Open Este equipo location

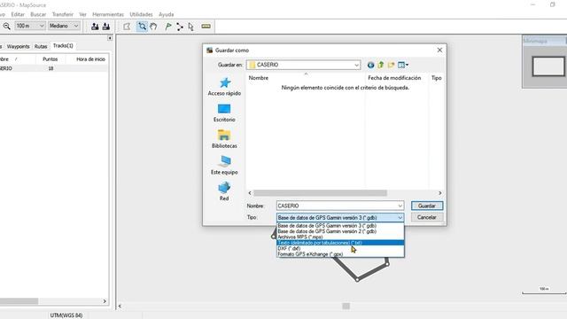pyautogui.click(x=224, y=166)
